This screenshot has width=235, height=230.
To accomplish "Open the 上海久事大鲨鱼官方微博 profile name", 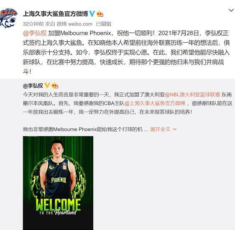I will coord(55,14).
